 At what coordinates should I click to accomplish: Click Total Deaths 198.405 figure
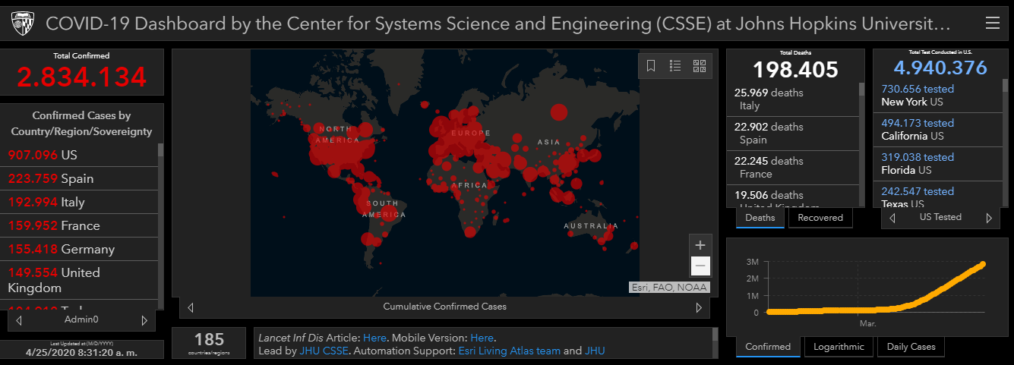coord(795,70)
